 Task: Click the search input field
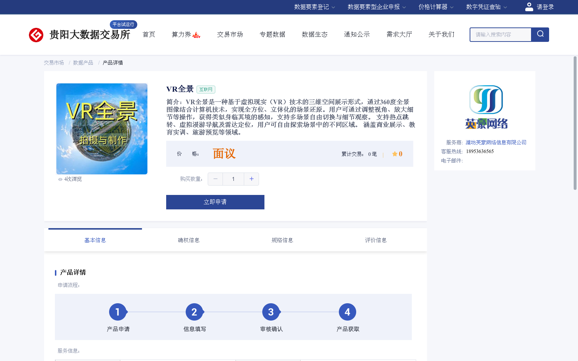(501, 35)
